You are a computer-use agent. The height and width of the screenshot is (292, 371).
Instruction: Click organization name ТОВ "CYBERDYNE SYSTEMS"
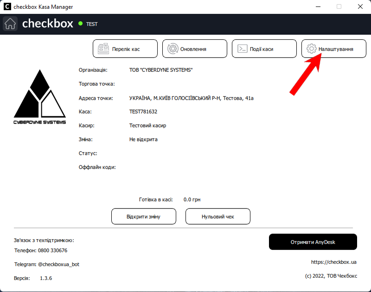[161, 70]
